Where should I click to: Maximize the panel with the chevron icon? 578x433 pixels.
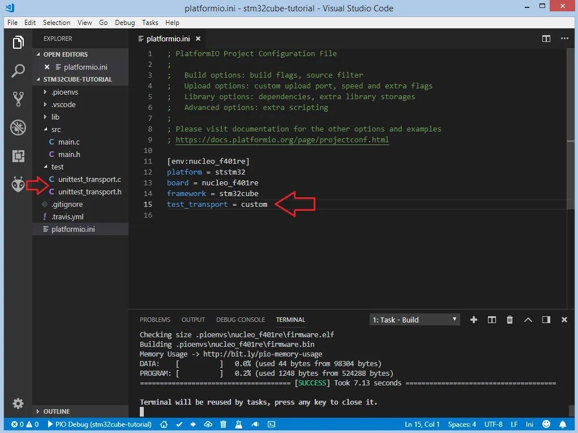coord(528,320)
